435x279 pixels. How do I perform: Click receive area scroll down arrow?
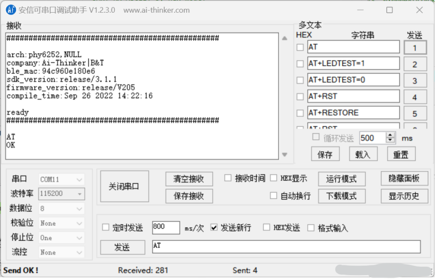(284, 154)
